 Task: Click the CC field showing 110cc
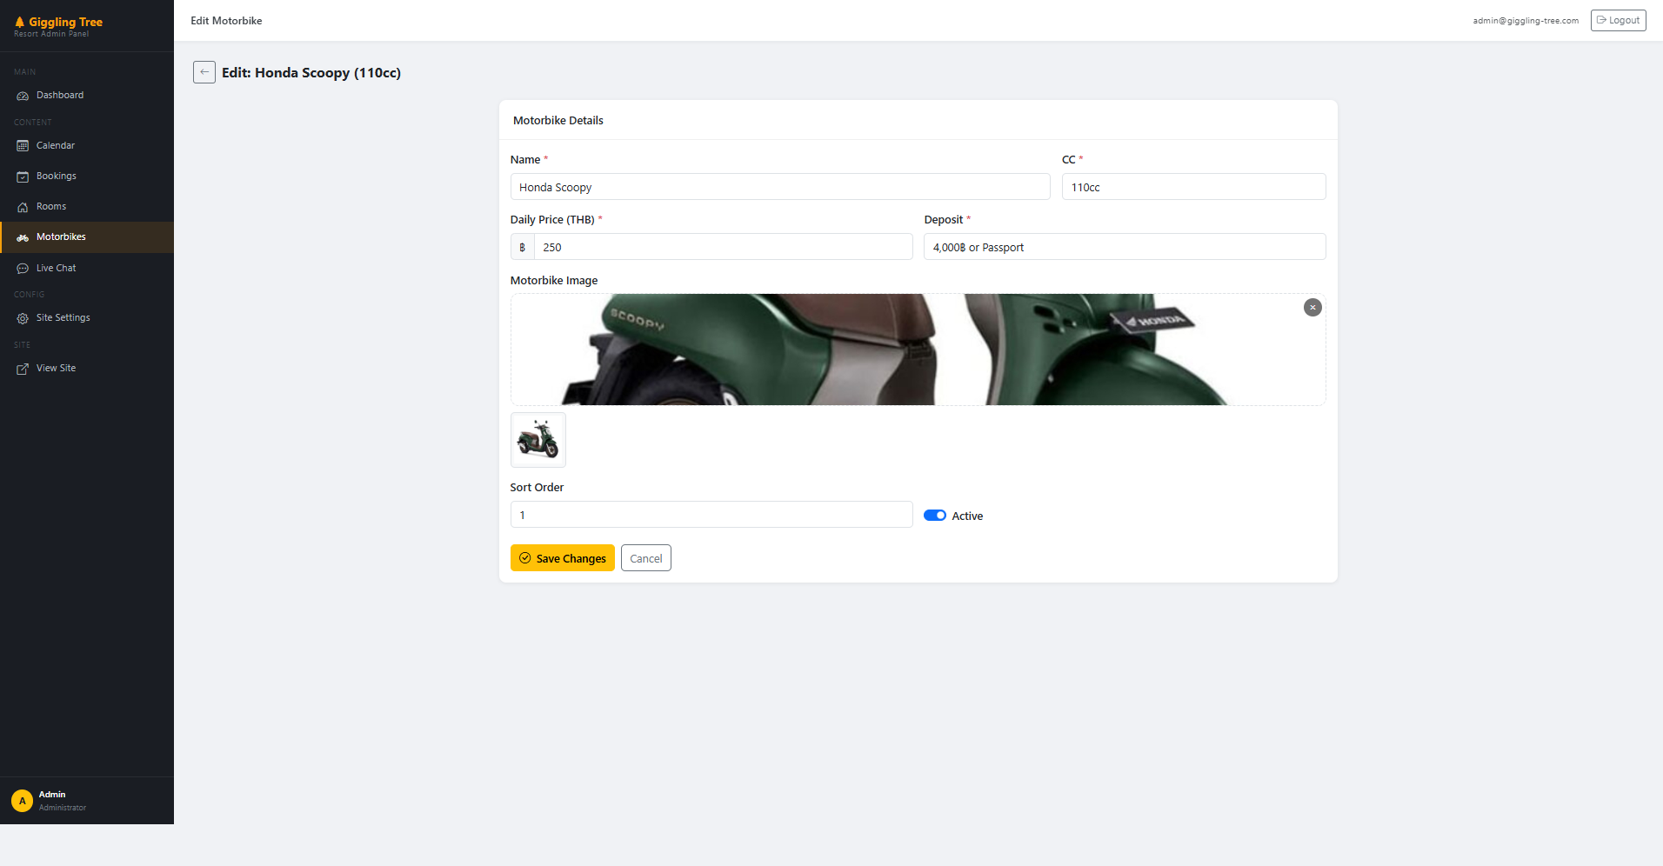pyautogui.click(x=1194, y=187)
